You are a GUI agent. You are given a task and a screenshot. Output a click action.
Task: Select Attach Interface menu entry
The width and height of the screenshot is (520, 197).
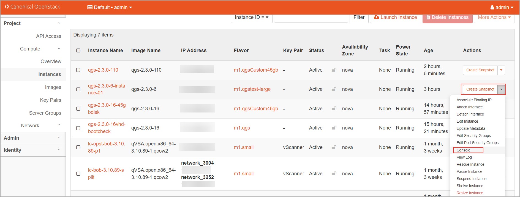point(469,107)
